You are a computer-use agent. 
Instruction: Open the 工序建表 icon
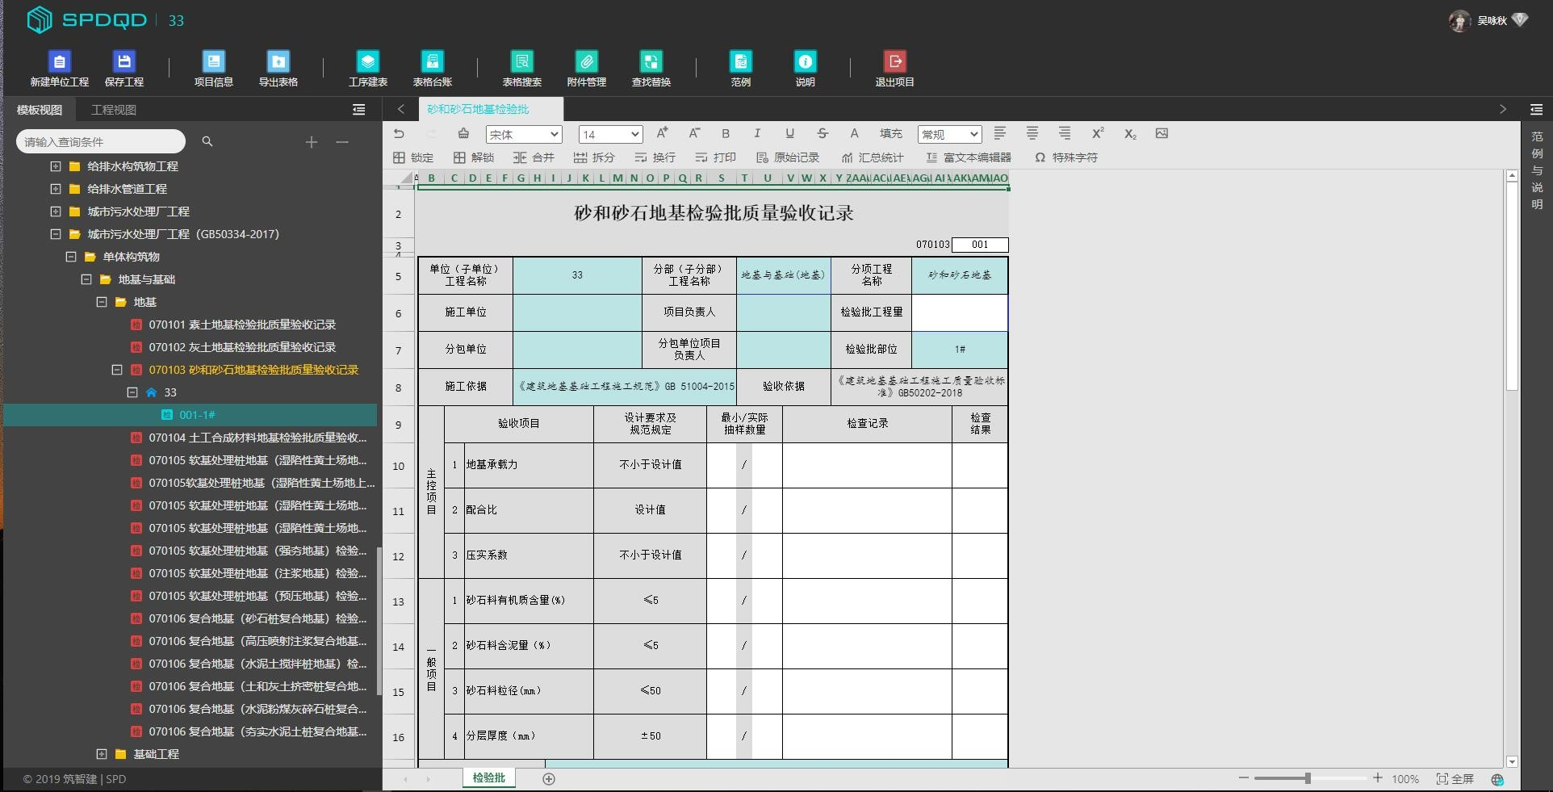coord(368,61)
